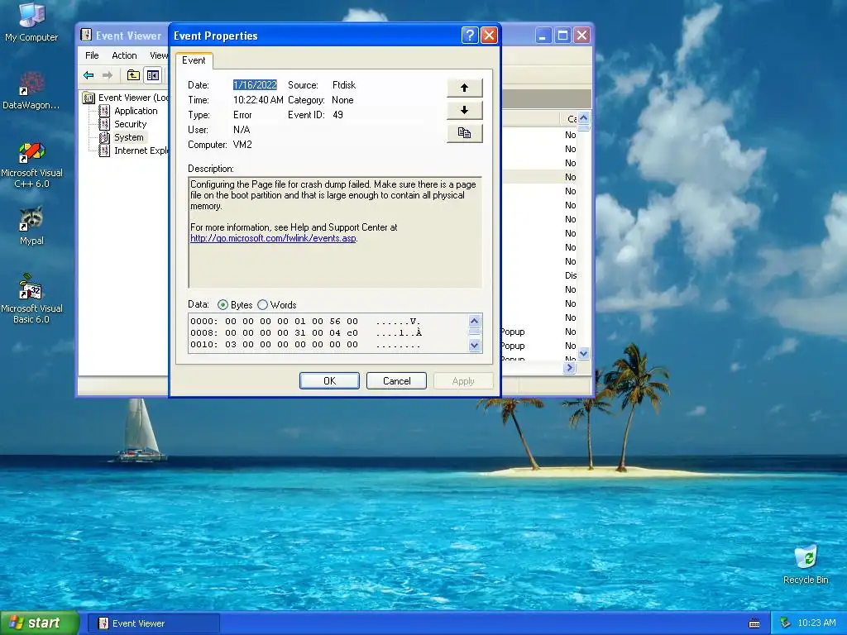
Task: Select Internet Explorer log in tree
Action: (x=141, y=150)
